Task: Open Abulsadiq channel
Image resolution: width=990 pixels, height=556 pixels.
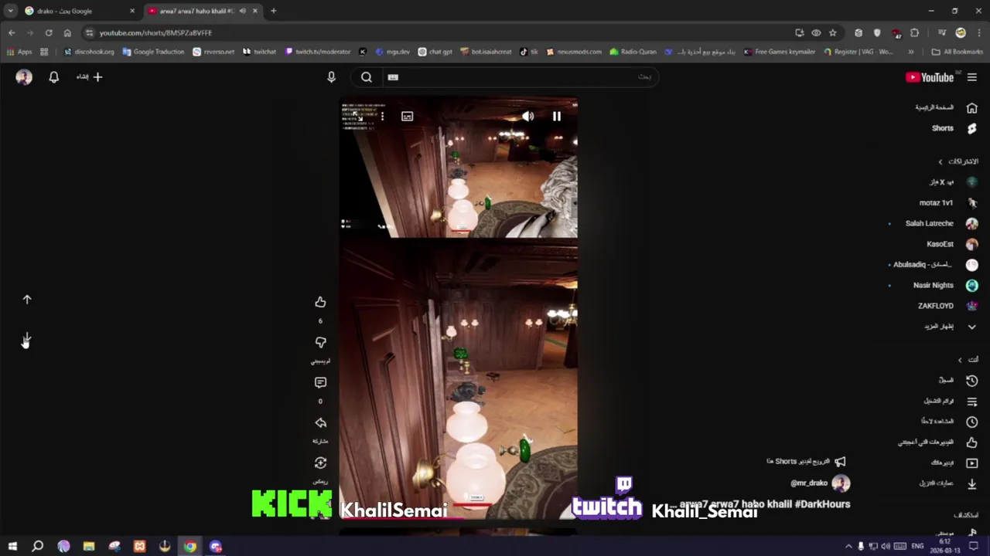Action: [x=934, y=265]
